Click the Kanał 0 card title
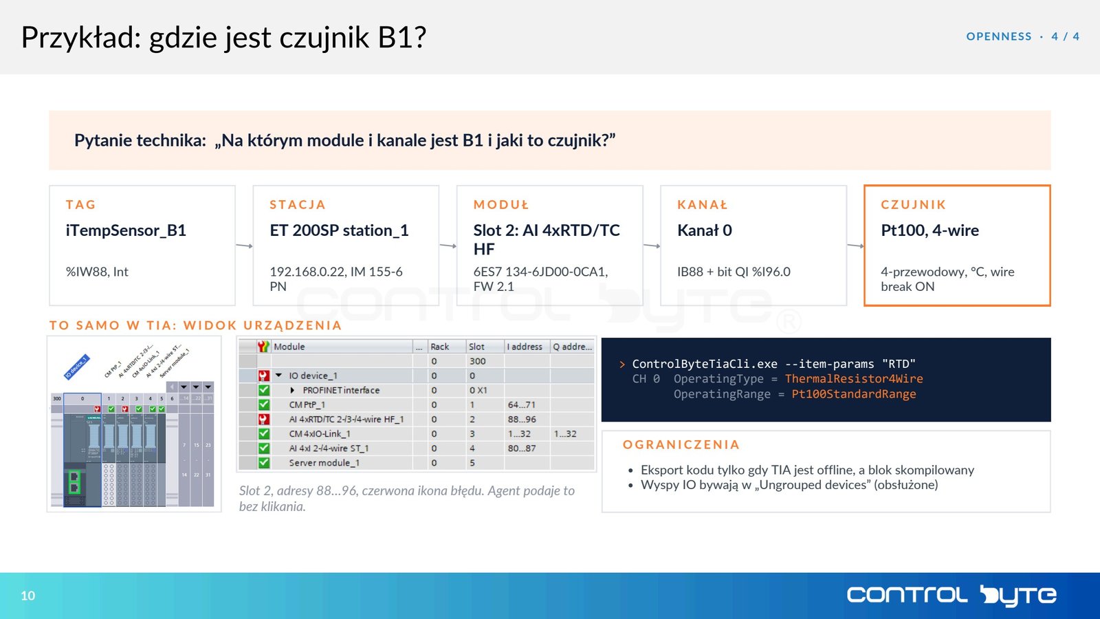Screen dimensions: 1100x619 [x=705, y=230]
